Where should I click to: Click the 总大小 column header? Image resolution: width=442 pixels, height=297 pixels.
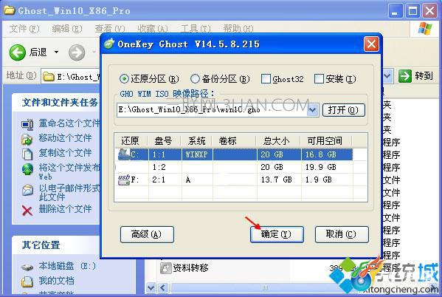click(278, 140)
